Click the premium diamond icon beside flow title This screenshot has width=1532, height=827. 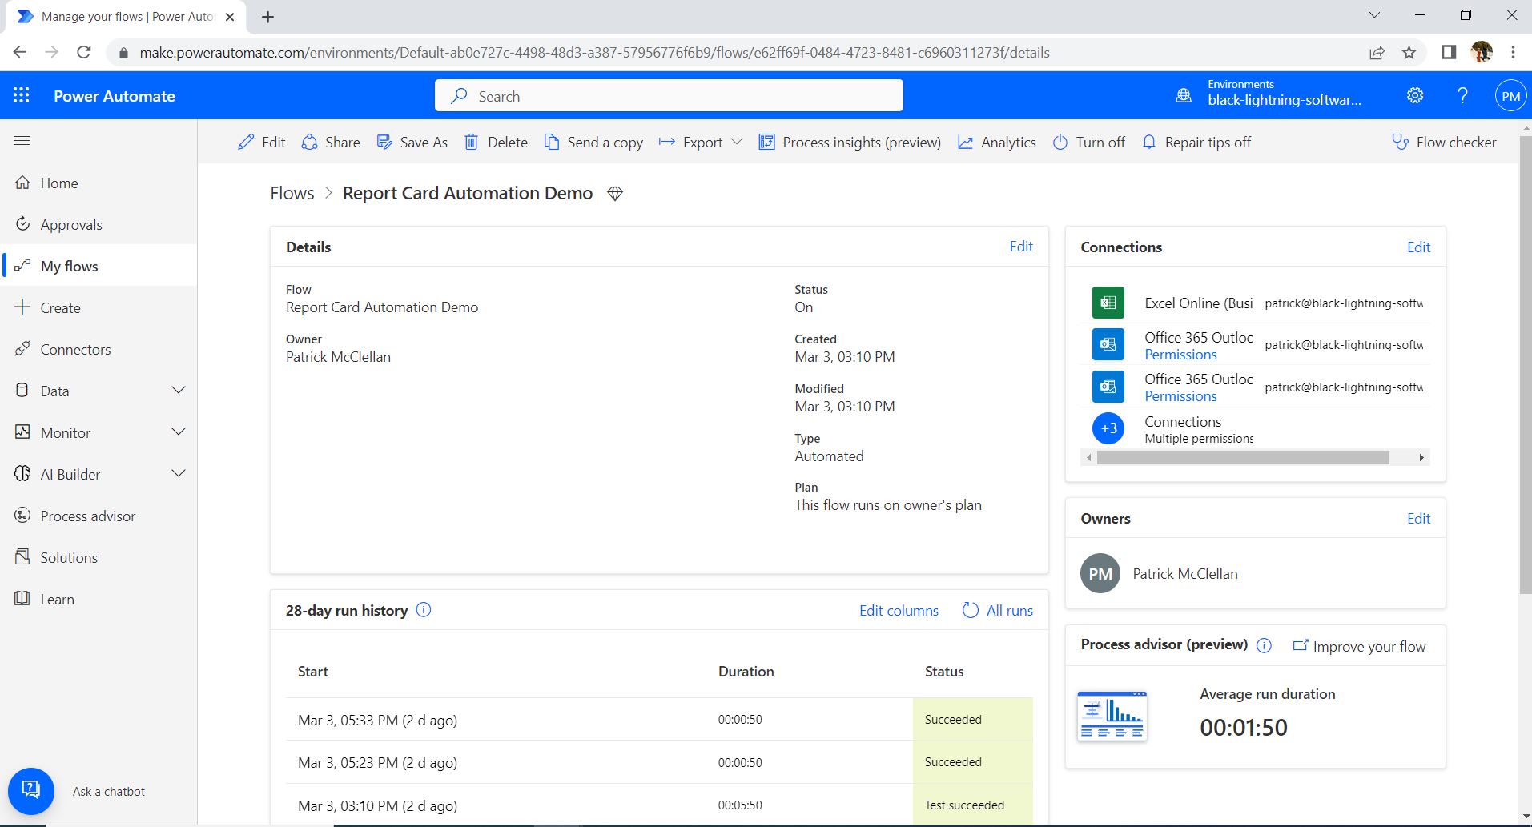click(x=615, y=194)
